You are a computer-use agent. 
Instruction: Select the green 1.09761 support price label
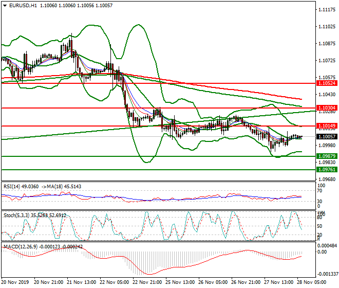click(327, 170)
